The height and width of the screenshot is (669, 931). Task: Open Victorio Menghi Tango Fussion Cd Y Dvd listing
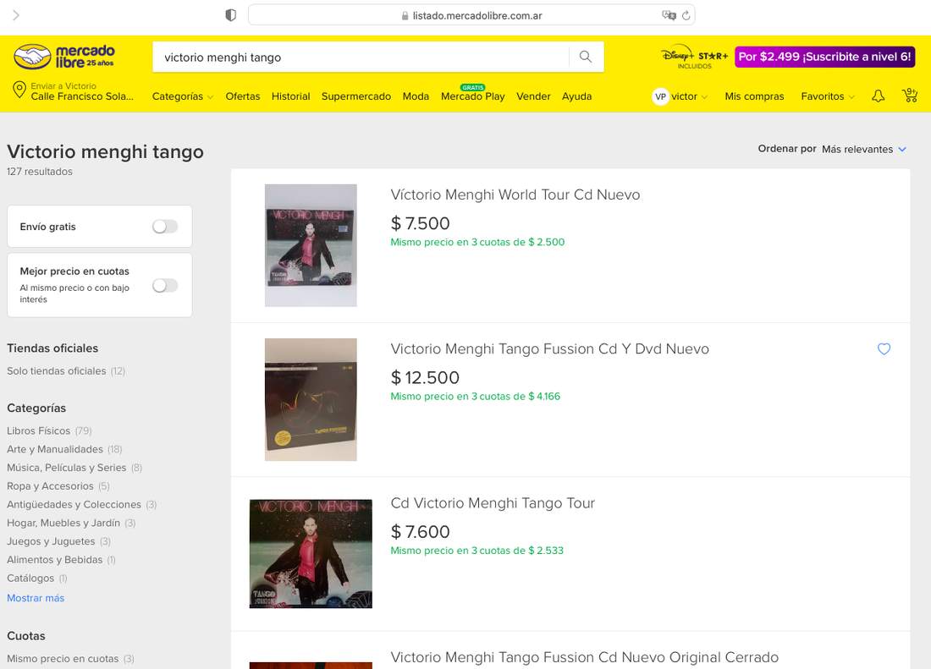[550, 349]
